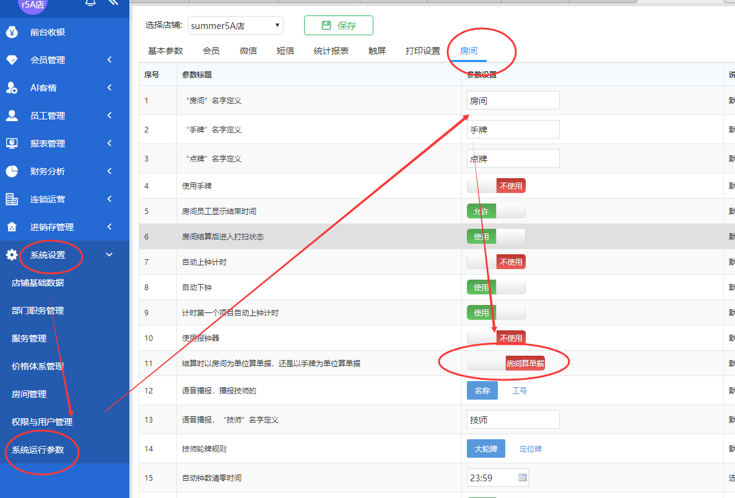The image size is (735, 498).
Task: Open the 选择店铺 store dropdown
Action: point(235,25)
